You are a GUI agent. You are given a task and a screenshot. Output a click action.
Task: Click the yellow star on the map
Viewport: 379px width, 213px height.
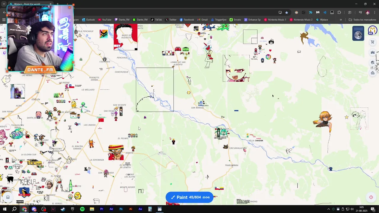click(346, 117)
